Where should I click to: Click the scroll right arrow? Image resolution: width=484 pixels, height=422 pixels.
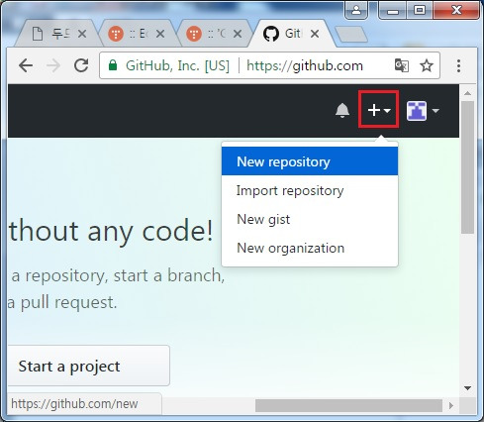(451, 405)
